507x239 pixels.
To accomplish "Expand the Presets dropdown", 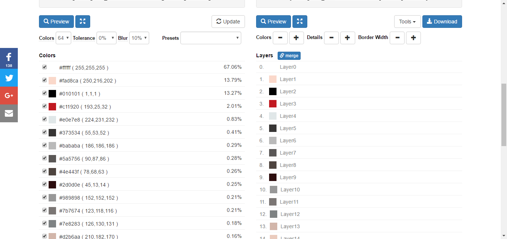I will tap(210, 38).
